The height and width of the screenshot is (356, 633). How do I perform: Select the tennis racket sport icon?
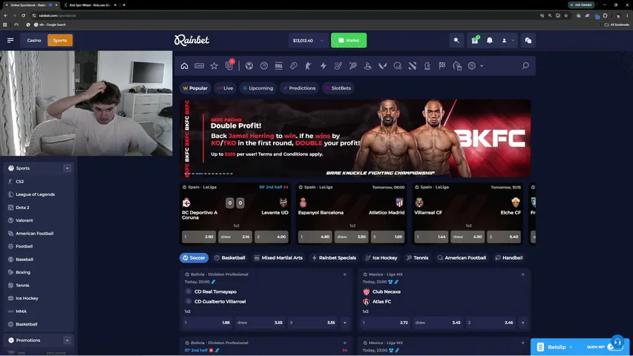click(x=352, y=66)
